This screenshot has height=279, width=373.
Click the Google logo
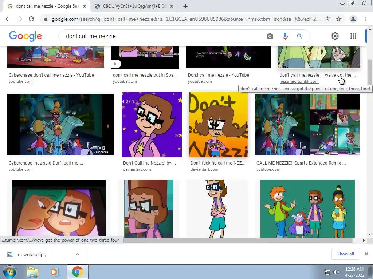click(25, 36)
